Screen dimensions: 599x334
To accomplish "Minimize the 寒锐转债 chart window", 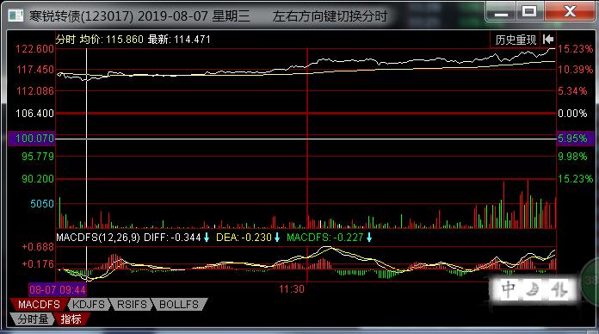I will 501,11.
